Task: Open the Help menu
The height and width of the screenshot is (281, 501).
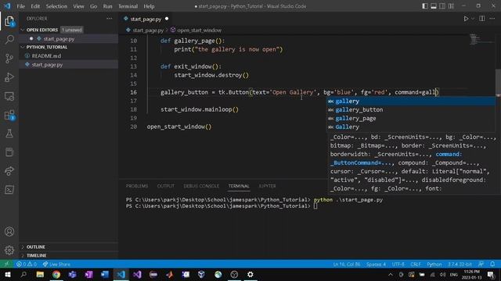Action: (x=149, y=6)
